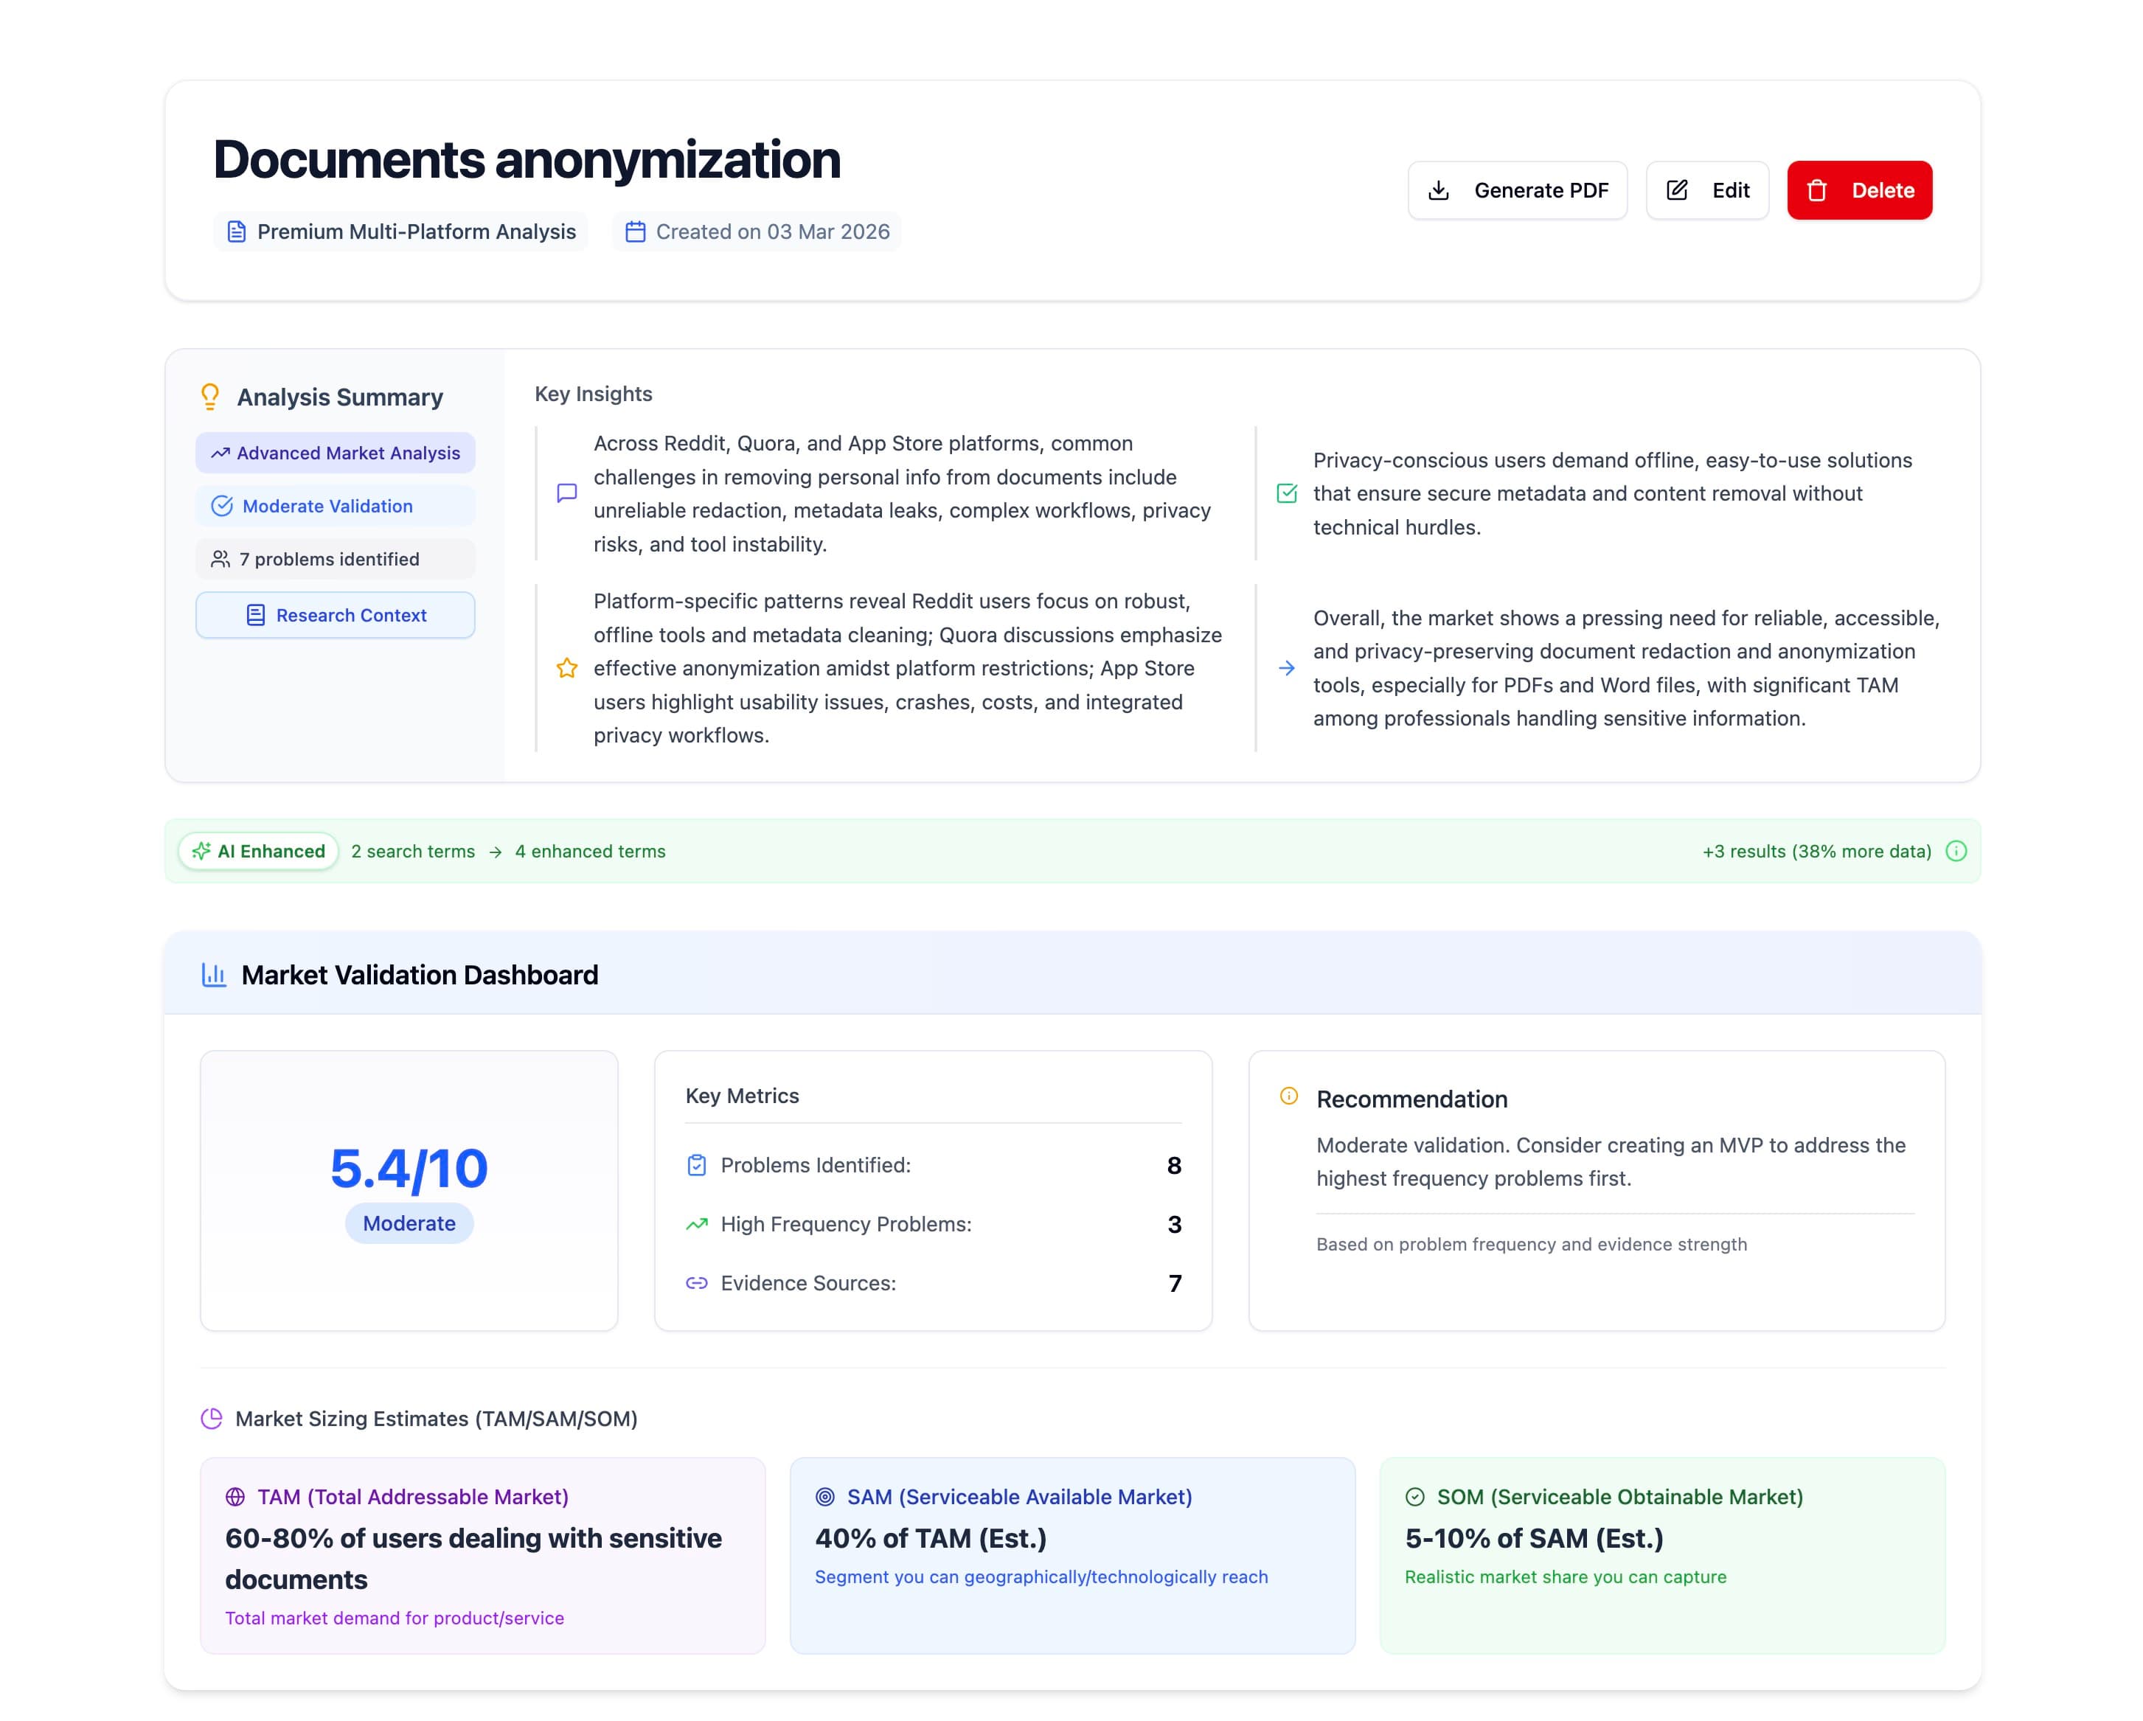Screen dimensions: 2143x1721
Task: Click the '4 enhanced terms' text
Action: (591, 852)
